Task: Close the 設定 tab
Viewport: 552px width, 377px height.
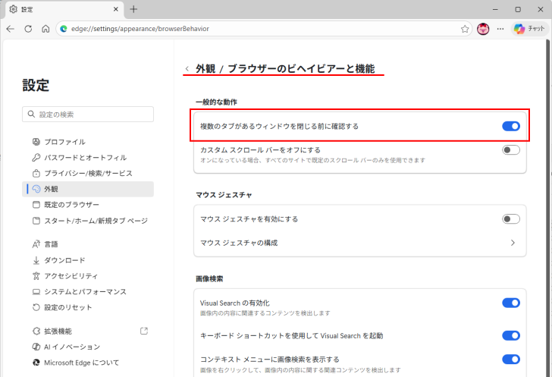Action: pos(115,9)
